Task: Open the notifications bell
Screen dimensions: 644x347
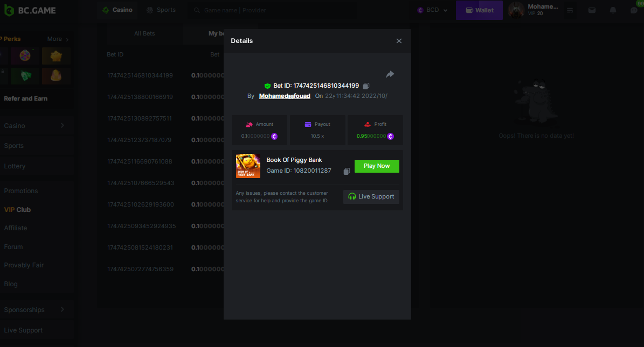Action: (613, 10)
